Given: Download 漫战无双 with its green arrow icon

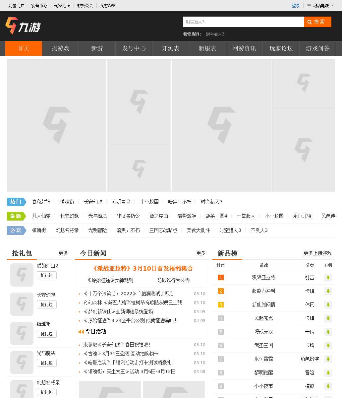Looking at the screenshot, I should pos(328,332).
